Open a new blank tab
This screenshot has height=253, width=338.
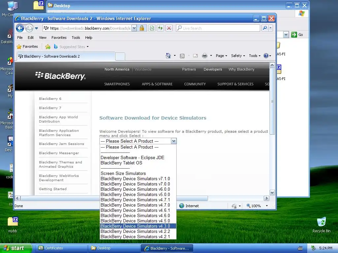[120, 57]
